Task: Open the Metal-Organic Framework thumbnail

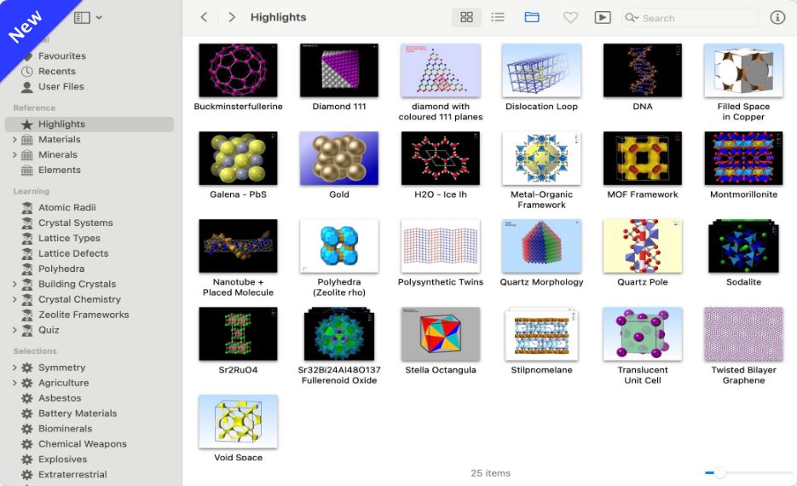Action: [x=541, y=158]
